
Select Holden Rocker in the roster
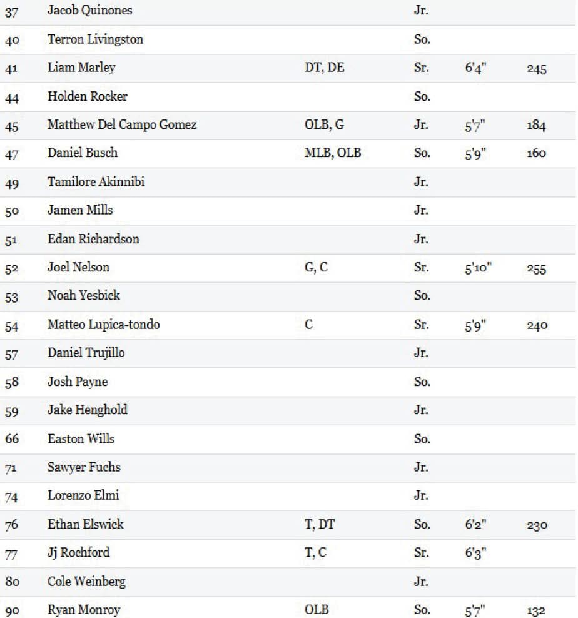[87, 96]
